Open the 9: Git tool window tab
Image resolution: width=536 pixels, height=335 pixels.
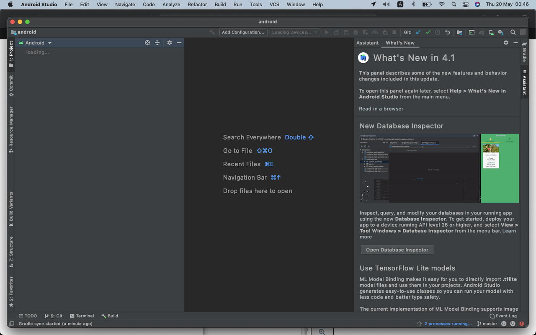(54, 316)
